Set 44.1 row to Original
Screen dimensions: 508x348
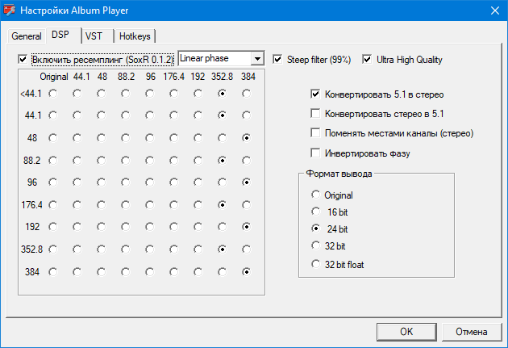tap(52, 115)
